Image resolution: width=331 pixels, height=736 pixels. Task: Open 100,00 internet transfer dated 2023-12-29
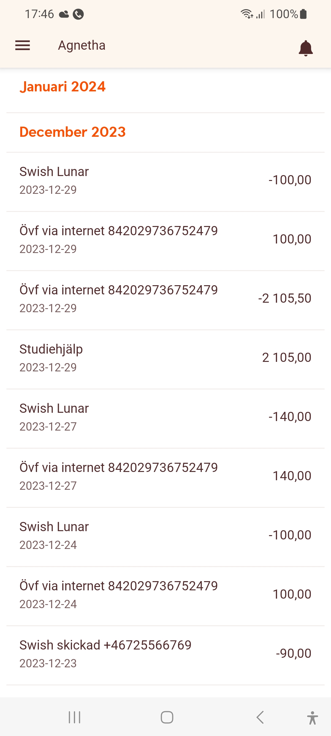(165, 240)
